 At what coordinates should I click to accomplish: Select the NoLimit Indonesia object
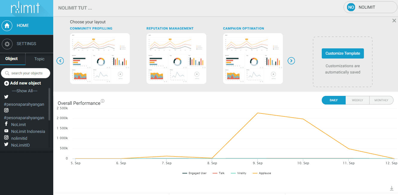(x=28, y=131)
